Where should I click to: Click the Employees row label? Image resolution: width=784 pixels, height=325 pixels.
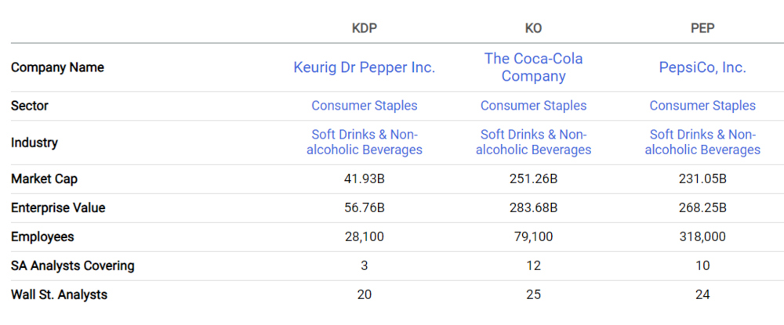(41, 237)
